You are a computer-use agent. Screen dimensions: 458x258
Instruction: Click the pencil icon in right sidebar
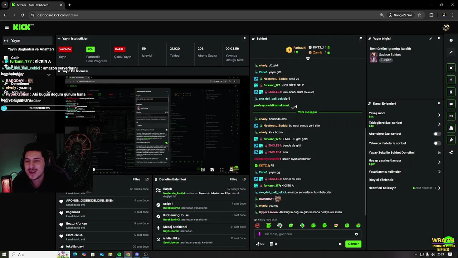click(x=451, y=52)
